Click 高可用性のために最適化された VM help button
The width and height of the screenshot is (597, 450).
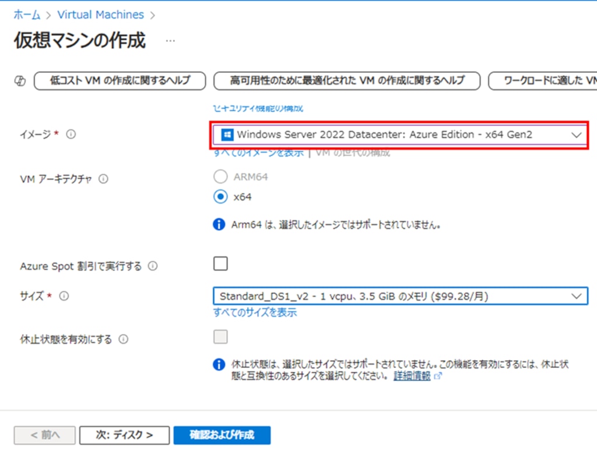(x=347, y=80)
